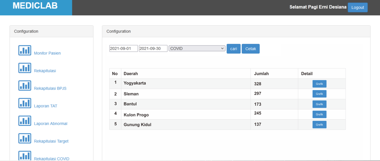Viewport: 380px width, 161px height.
Task: Go to Laporan Abnormal page
Action: [51, 124]
